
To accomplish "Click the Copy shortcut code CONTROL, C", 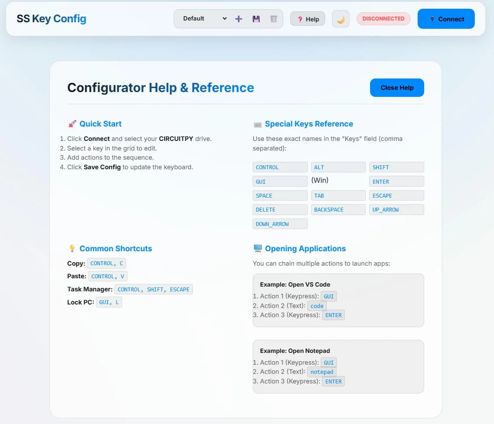I will point(107,263).
